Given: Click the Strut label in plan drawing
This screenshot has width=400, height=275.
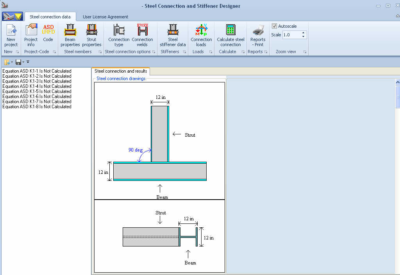Looking at the screenshot, I should point(161,213).
